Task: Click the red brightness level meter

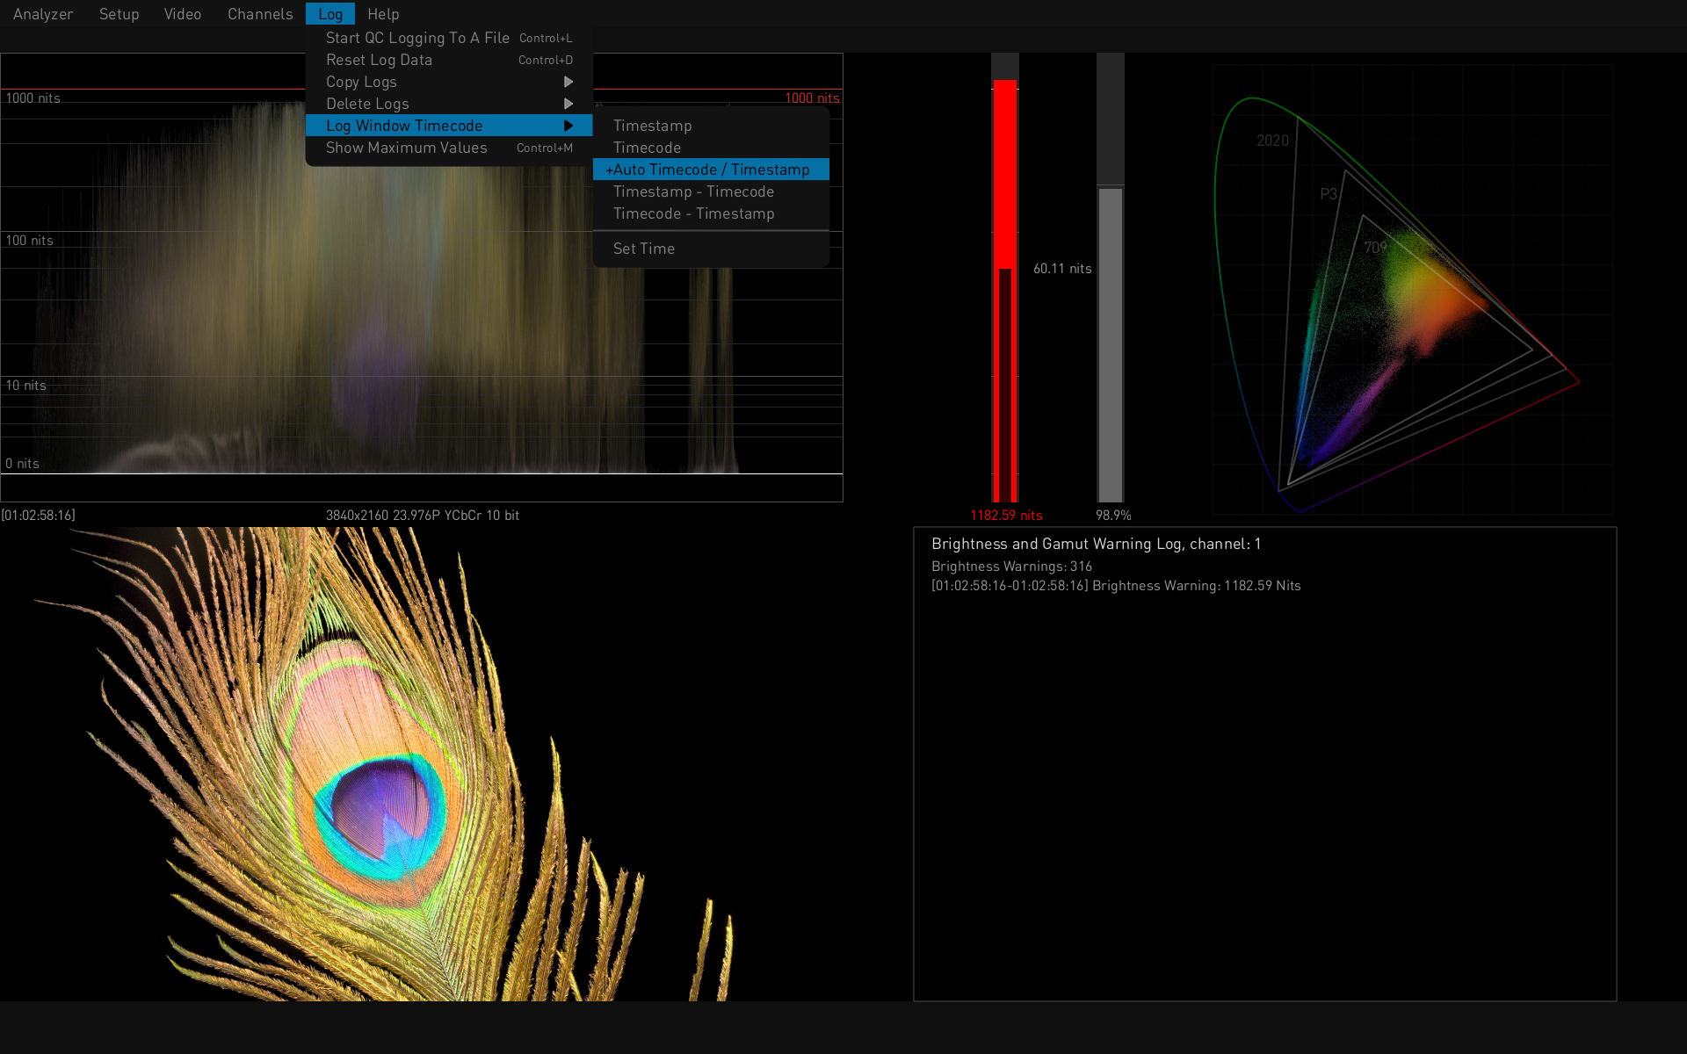Action: click(1004, 290)
